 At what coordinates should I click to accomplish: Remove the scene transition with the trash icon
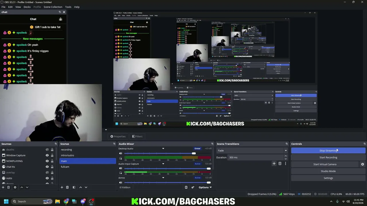coord(280,164)
